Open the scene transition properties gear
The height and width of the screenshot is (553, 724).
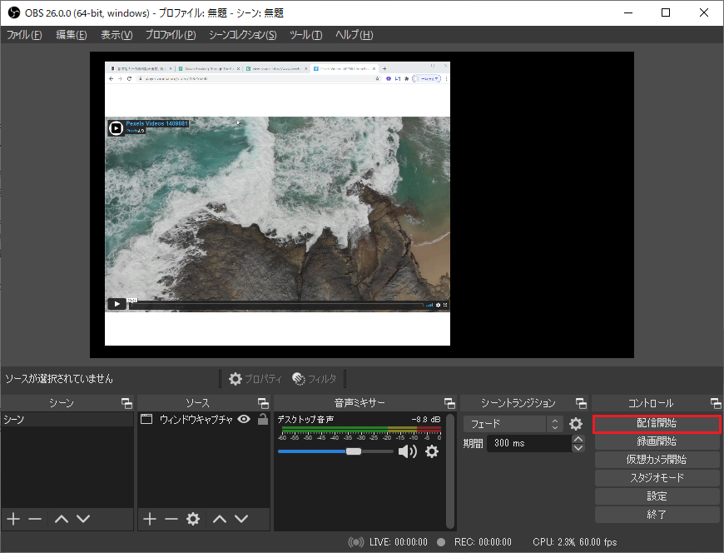[x=576, y=424]
